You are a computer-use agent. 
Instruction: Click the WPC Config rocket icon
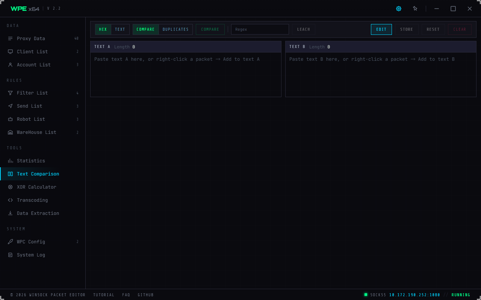coord(11,242)
